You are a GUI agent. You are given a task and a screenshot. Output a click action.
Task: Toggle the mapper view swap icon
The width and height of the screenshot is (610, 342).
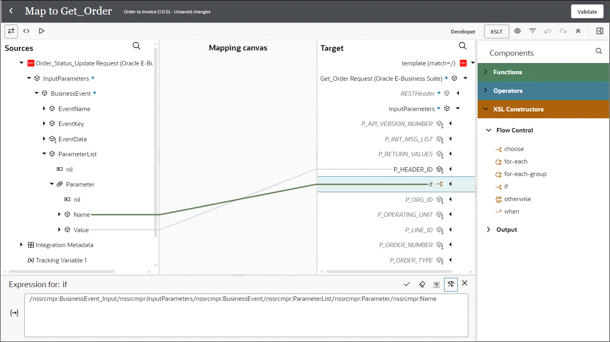[11, 31]
